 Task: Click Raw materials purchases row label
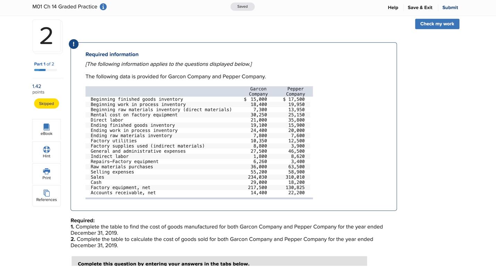tap(122, 167)
